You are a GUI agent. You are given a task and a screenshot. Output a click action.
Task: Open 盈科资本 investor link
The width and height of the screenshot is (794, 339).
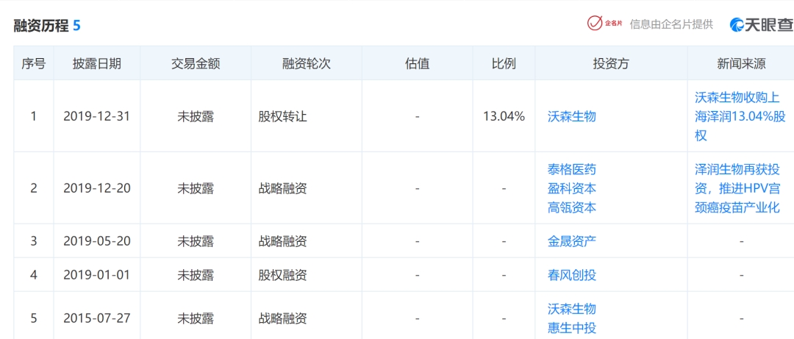point(572,188)
